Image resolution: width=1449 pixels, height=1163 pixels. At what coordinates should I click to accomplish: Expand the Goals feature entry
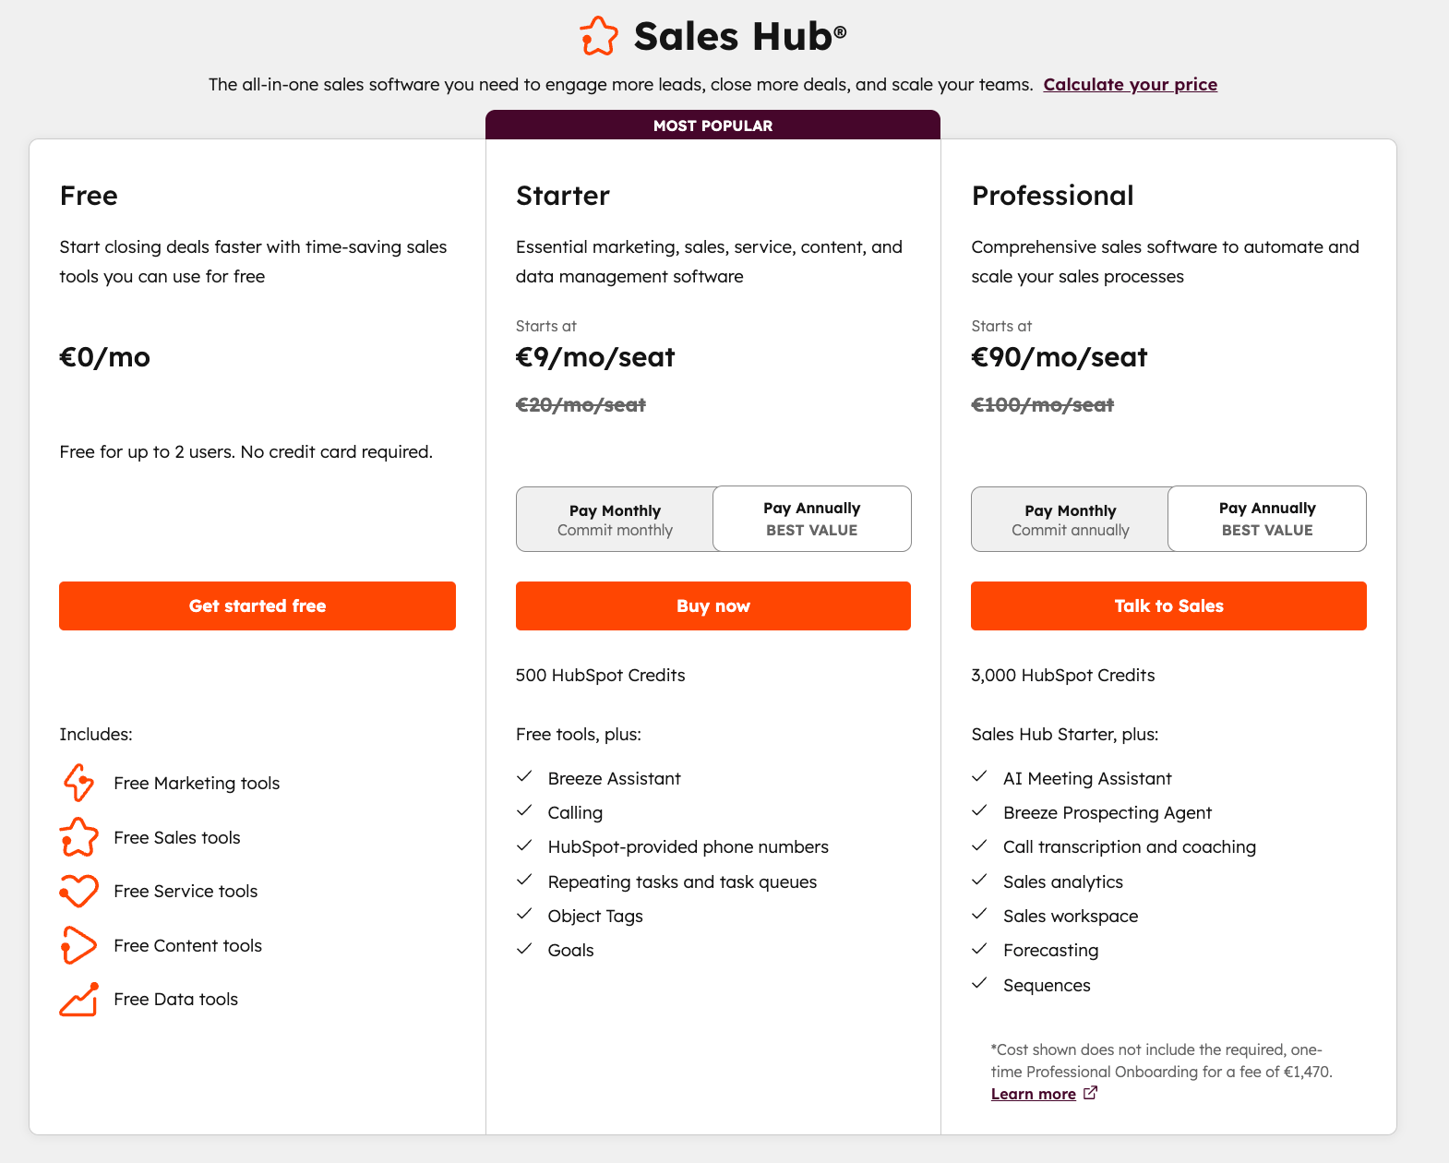tap(570, 950)
